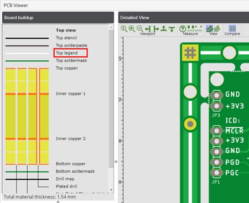This screenshot has width=249, height=203.
Task: Open the Measure help question mark icon
Action: point(183,29)
